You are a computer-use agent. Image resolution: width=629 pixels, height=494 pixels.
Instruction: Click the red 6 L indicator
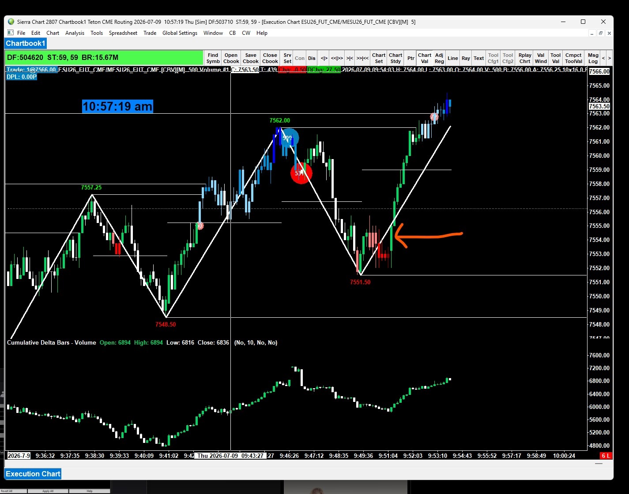(606, 456)
